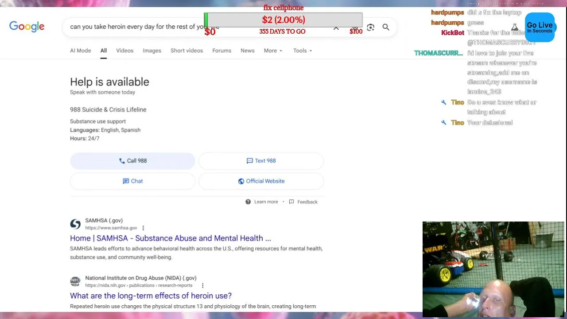This screenshot has height=319, width=567.
Task: Click the Call 988 button
Action: 132,161
